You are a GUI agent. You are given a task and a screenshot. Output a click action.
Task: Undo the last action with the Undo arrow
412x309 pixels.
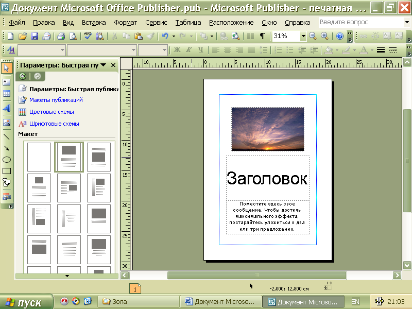165,36
